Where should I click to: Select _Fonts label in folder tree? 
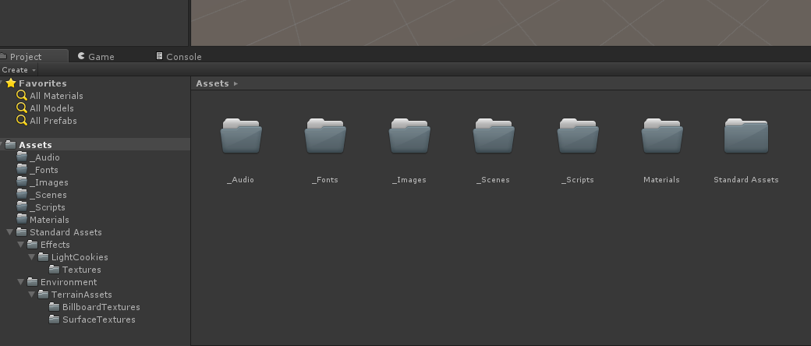(x=44, y=170)
